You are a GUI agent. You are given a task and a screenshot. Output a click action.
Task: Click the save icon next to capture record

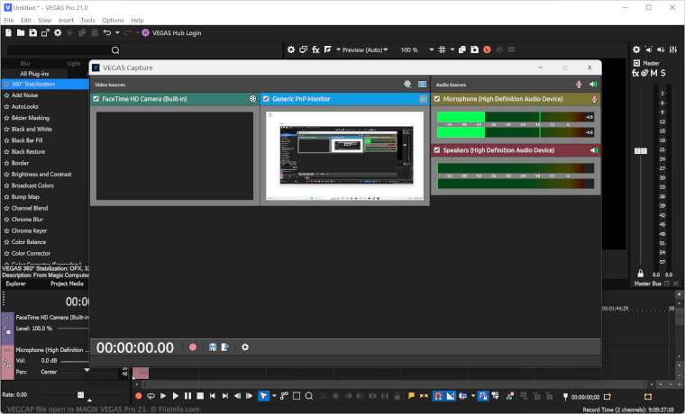(213, 347)
